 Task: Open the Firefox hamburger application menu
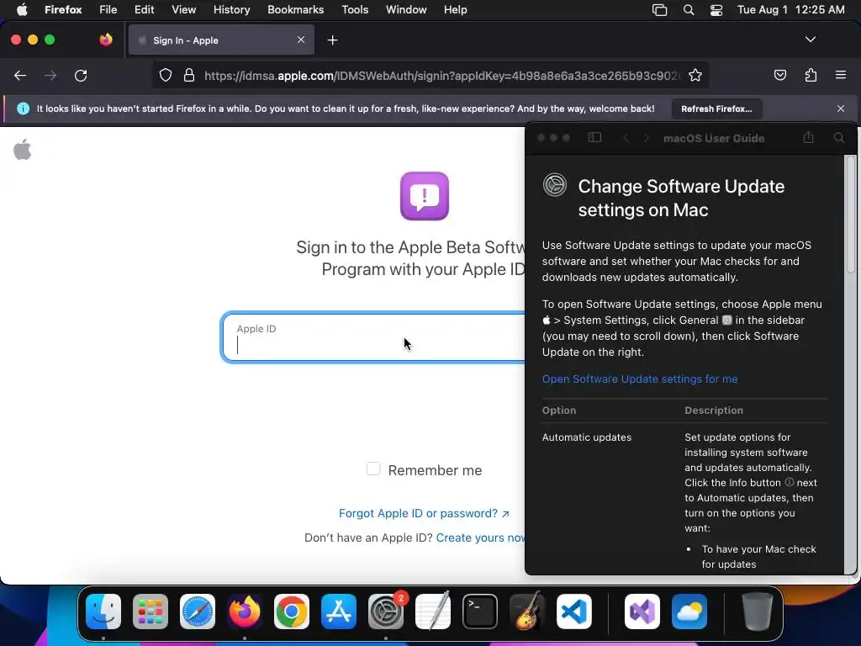tap(840, 75)
